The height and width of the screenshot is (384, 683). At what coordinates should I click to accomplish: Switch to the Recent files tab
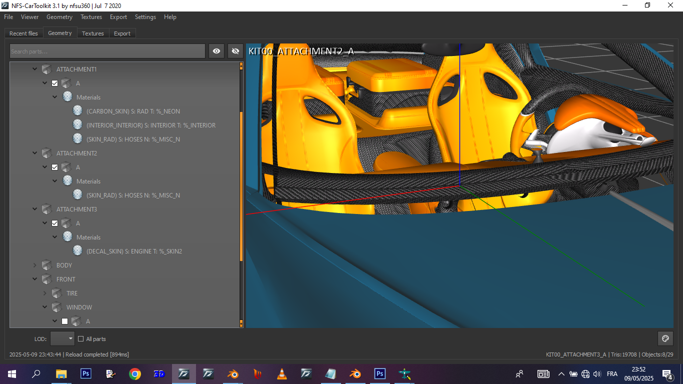[x=23, y=33]
